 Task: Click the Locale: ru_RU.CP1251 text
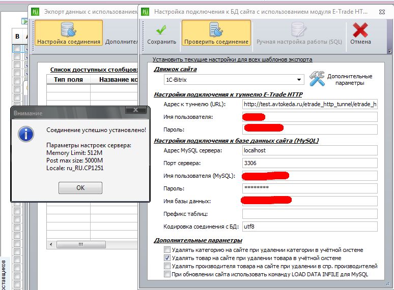[75, 168]
